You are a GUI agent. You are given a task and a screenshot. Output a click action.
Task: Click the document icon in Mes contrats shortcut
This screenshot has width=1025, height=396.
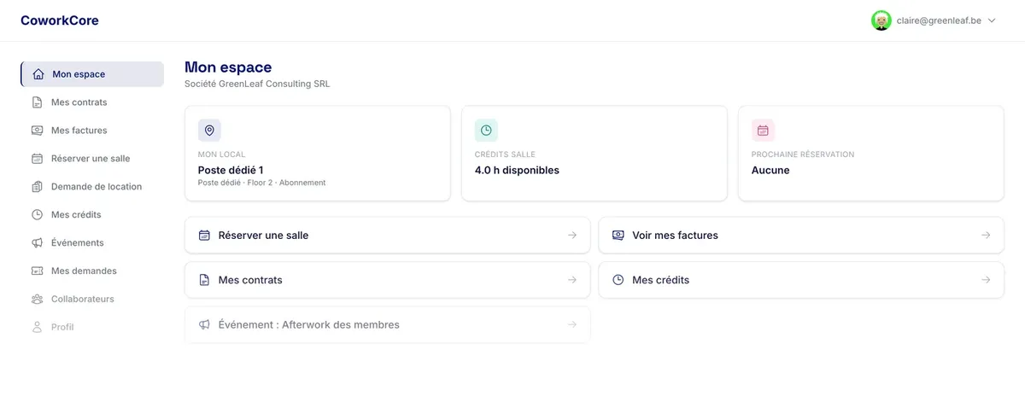click(204, 280)
